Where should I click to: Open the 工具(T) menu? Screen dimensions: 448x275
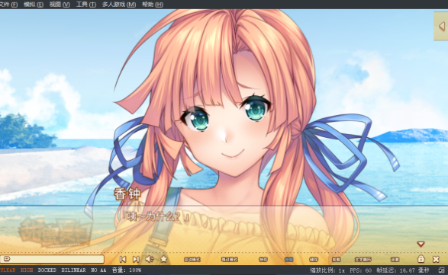tap(86, 5)
